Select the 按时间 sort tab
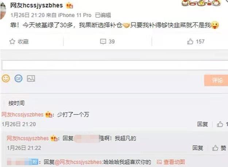The width and height of the screenshot is (228, 167). click(x=16, y=103)
